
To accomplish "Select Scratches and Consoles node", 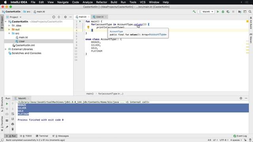I will (x=26, y=53).
